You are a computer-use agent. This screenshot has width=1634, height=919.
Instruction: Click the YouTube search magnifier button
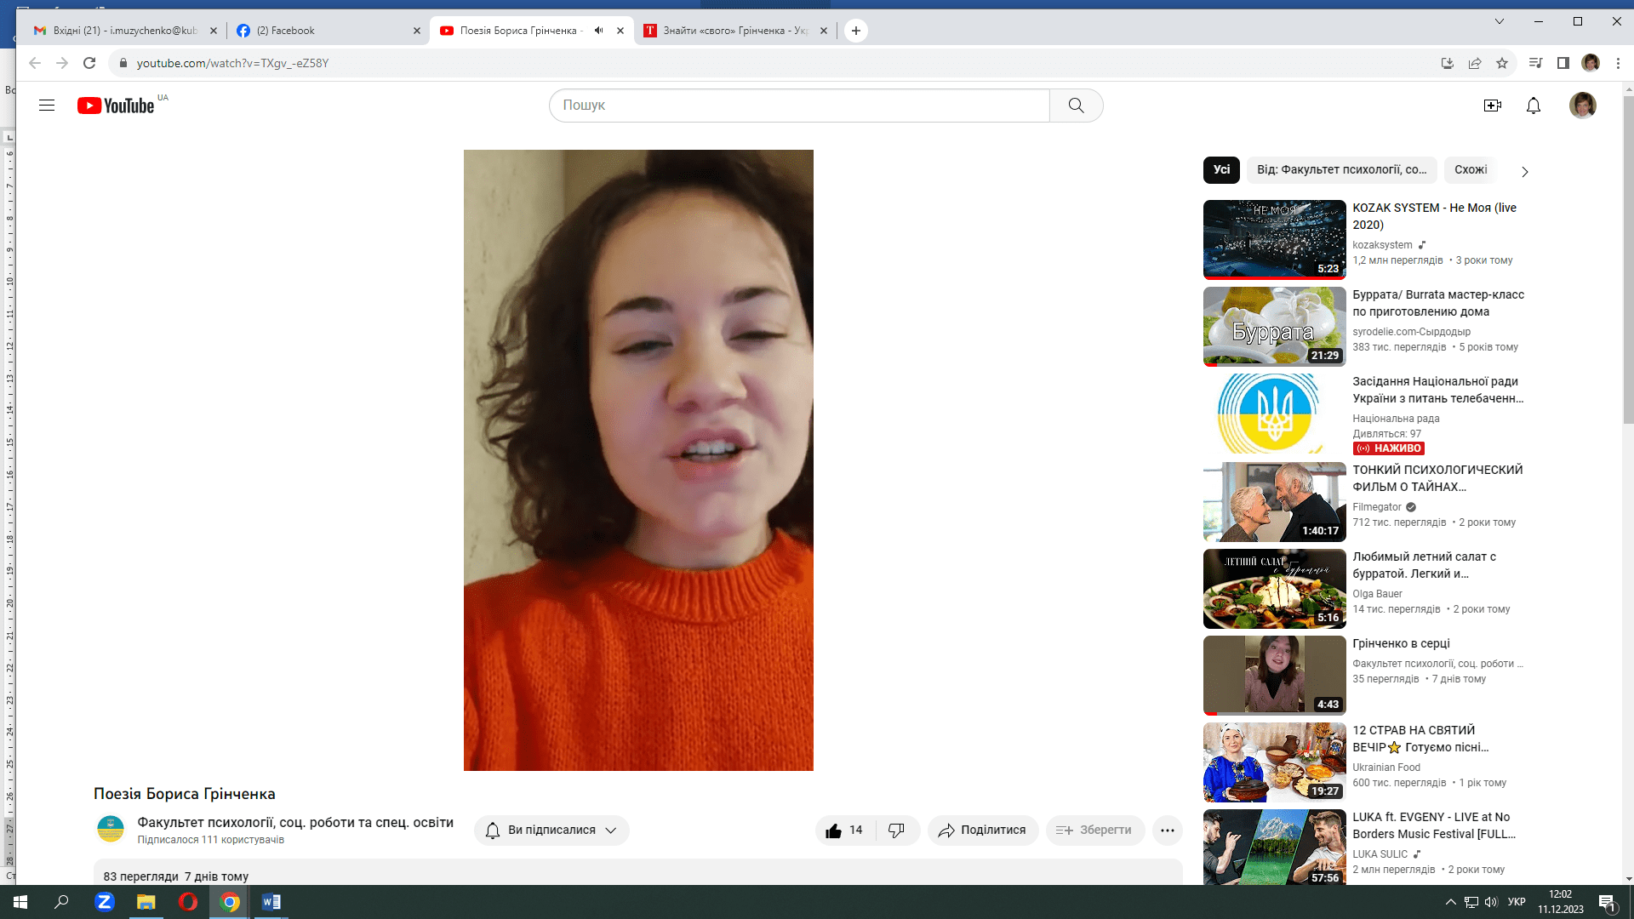pyautogui.click(x=1076, y=106)
